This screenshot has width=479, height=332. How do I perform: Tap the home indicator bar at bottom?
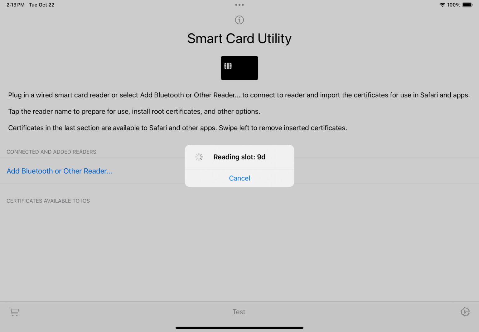[239, 328]
